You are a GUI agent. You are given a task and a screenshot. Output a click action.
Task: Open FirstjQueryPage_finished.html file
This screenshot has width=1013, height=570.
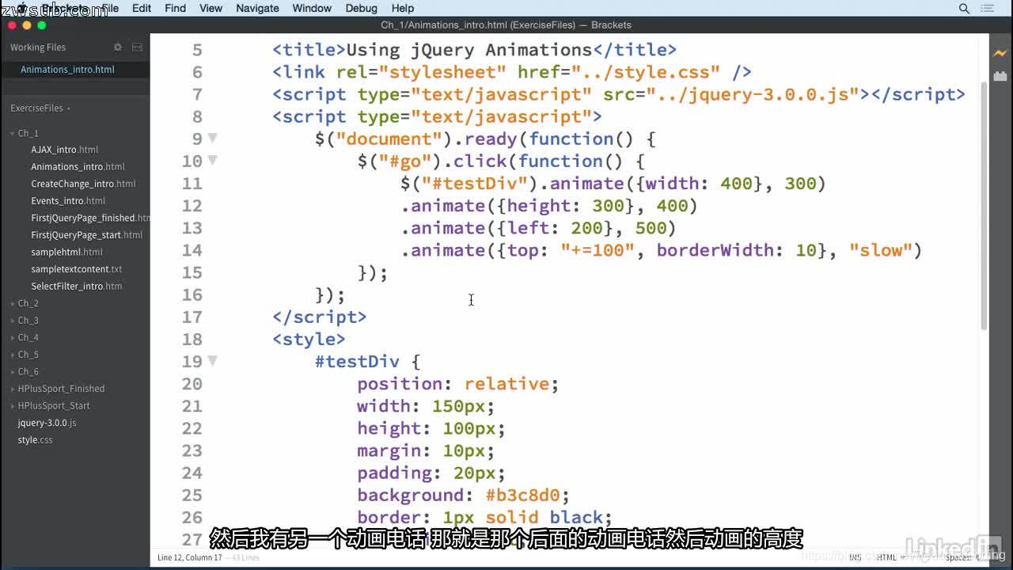(x=90, y=218)
